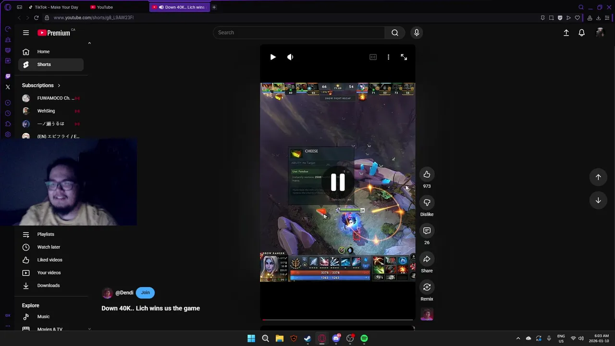Open Twitch in Opera sidebar
The width and height of the screenshot is (615, 346).
click(8, 76)
